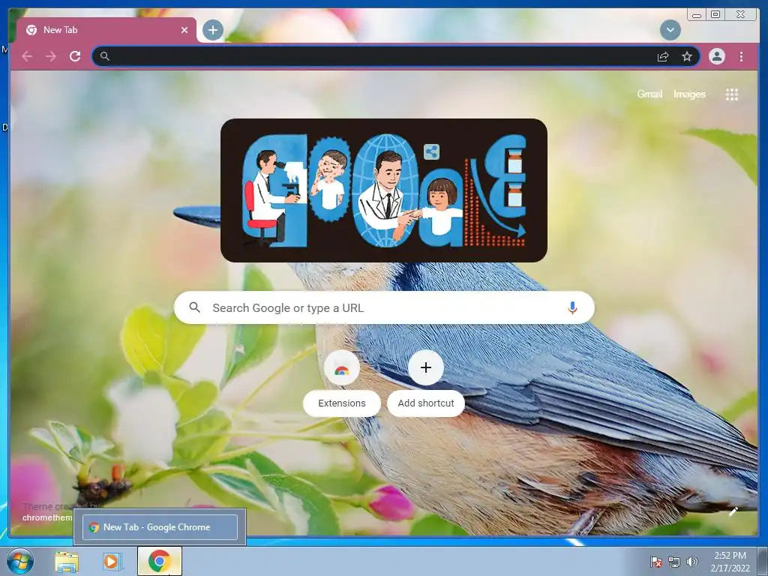Click the browser back arrow

[x=27, y=56]
